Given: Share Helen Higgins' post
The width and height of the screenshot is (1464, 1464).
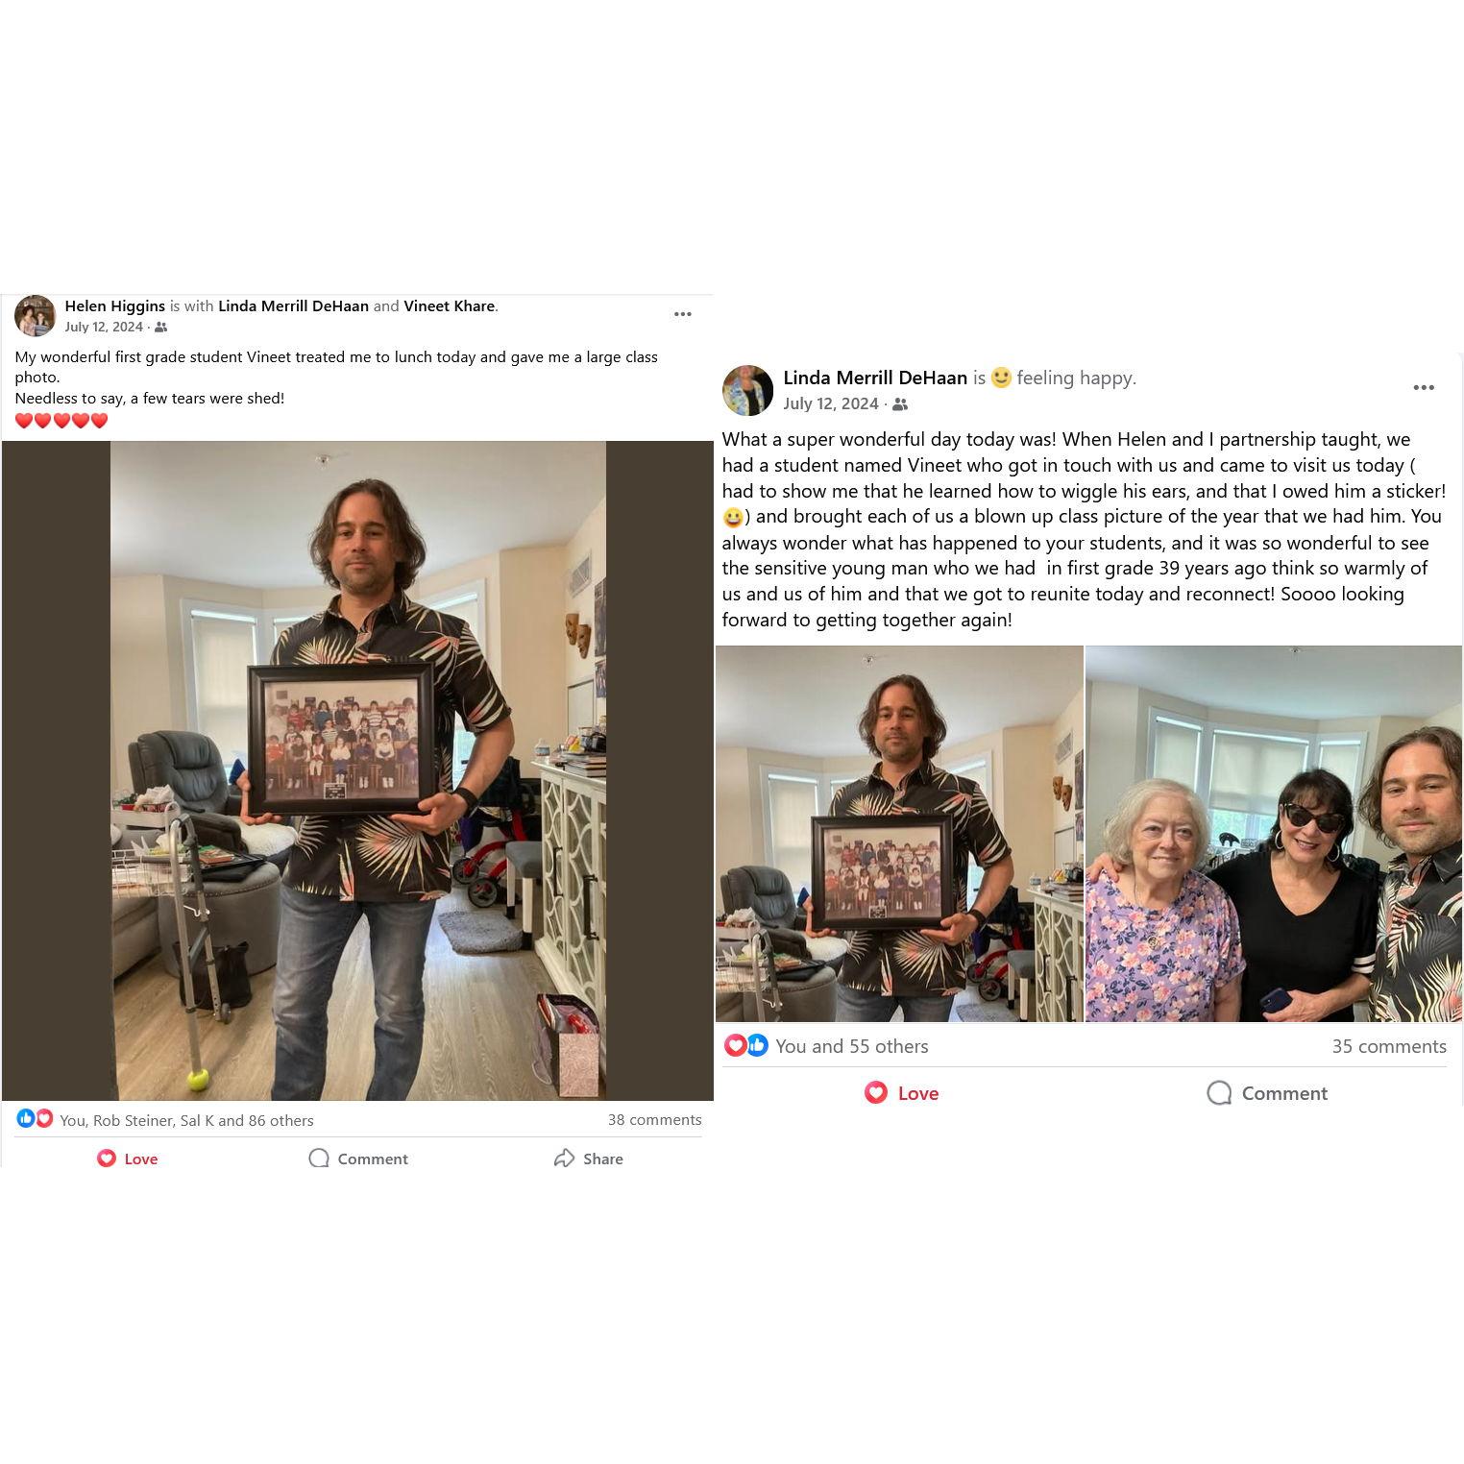Looking at the screenshot, I should pyautogui.click(x=588, y=1159).
